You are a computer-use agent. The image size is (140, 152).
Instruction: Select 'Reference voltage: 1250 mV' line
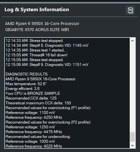(x=30, y=127)
